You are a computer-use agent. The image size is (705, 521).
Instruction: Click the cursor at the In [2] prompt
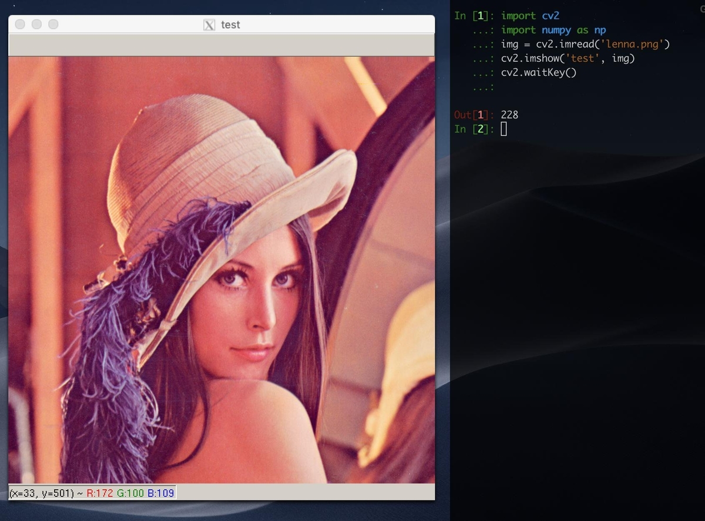point(503,129)
